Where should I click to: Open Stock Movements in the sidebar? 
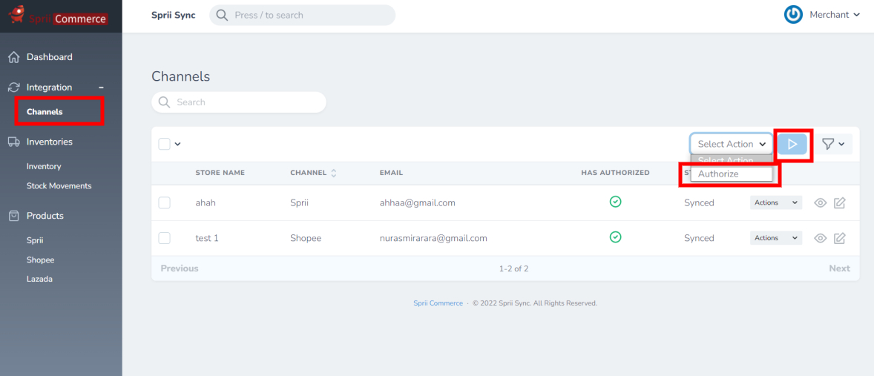(59, 186)
